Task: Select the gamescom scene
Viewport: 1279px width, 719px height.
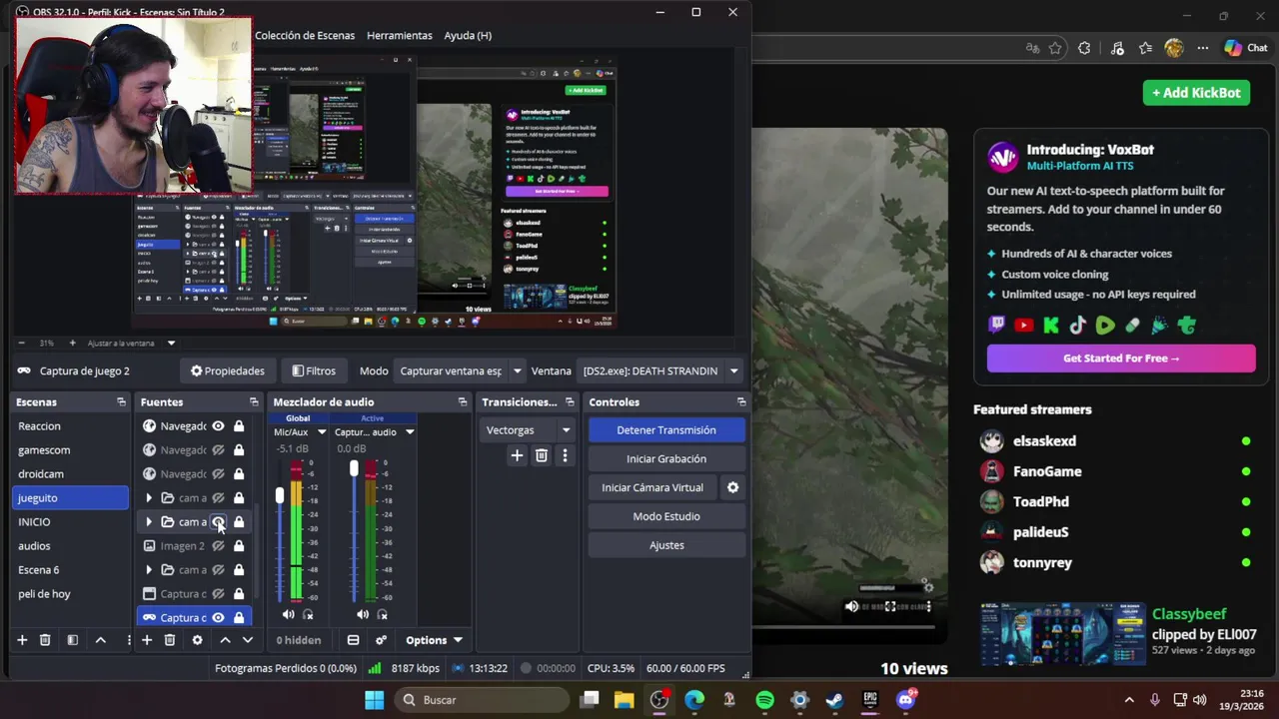Action: [x=70, y=450]
